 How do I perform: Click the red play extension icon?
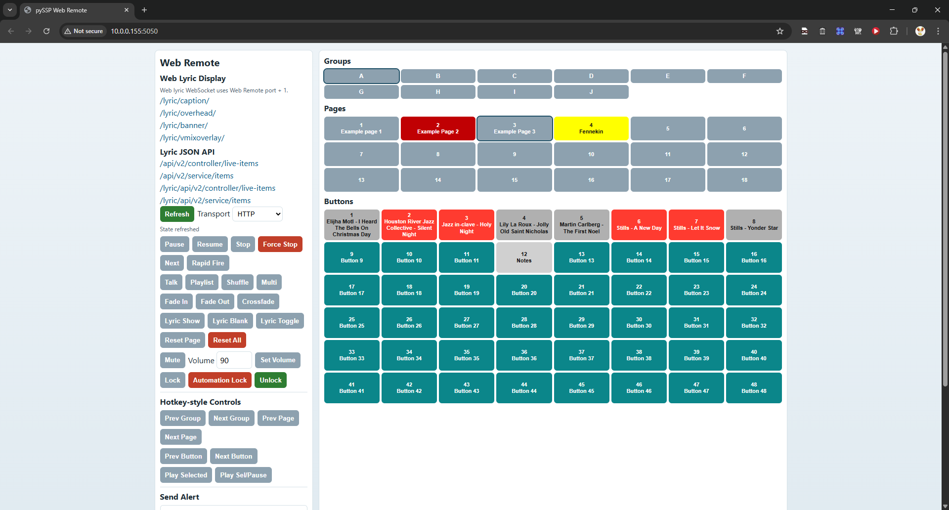coord(876,31)
